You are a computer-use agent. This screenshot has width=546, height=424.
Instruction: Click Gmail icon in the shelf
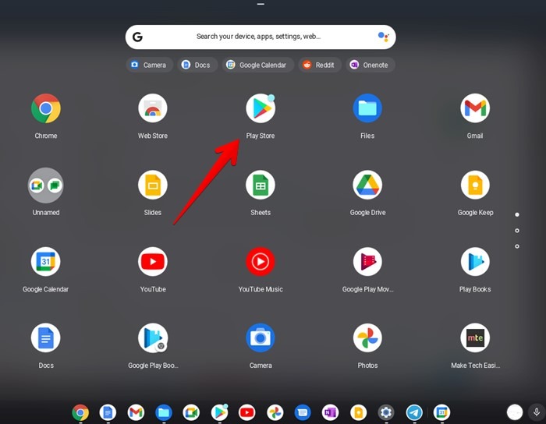(136, 412)
